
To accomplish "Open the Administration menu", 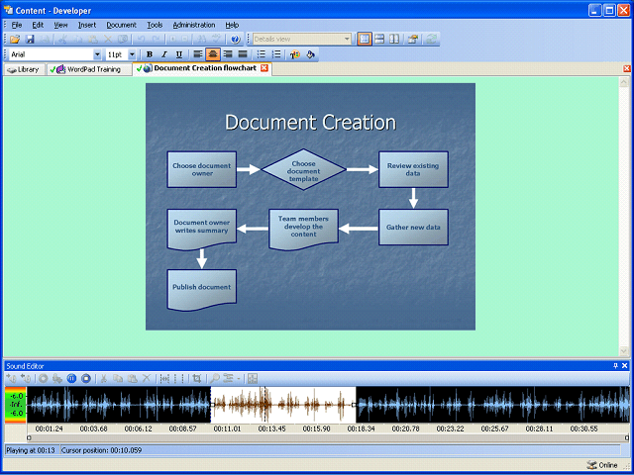I will click(193, 24).
